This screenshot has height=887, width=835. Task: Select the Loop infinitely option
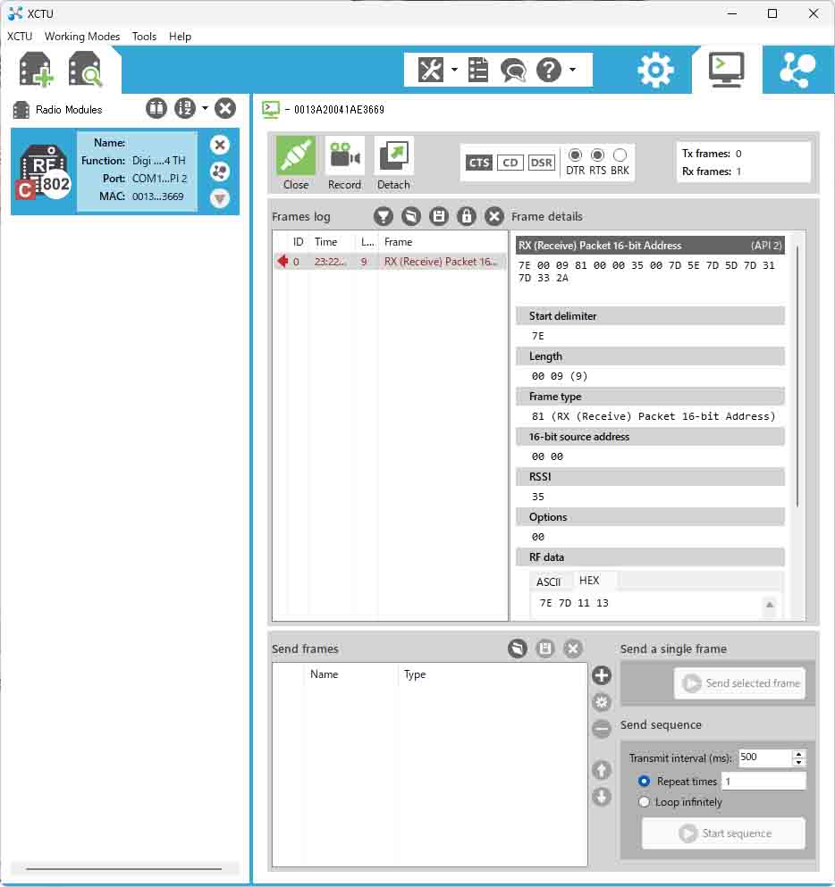click(x=644, y=802)
